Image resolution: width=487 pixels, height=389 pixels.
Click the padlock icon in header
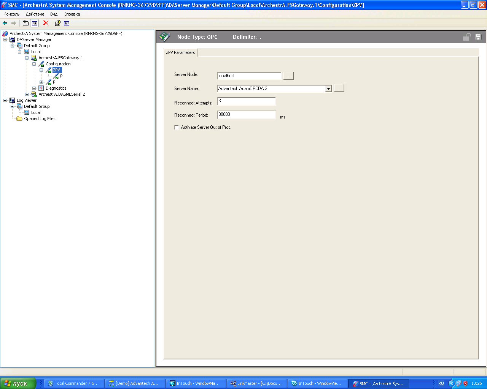tap(466, 37)
